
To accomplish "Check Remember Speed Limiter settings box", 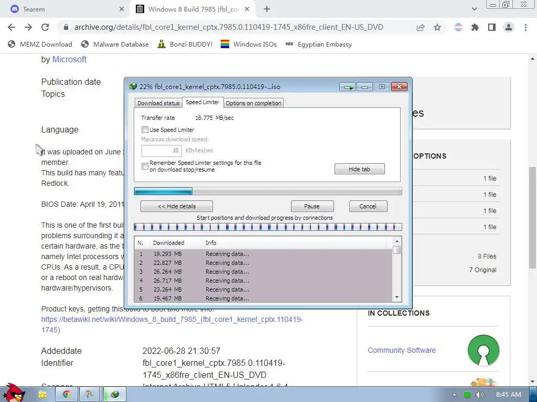I will (145, 166).
